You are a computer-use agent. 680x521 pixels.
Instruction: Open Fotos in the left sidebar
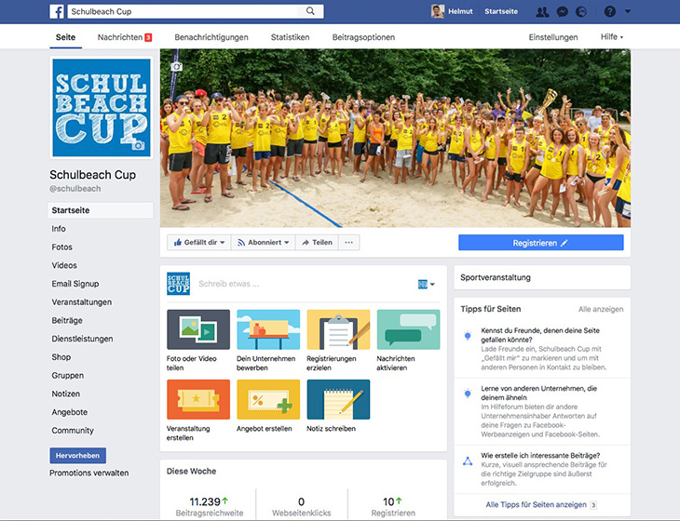pos(62,247)
